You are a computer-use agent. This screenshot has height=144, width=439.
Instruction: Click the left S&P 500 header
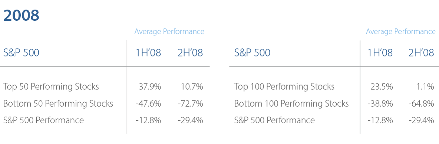[21, 53]
